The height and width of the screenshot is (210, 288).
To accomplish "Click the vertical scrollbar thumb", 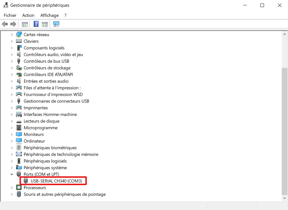I will (x=284, y=131).
